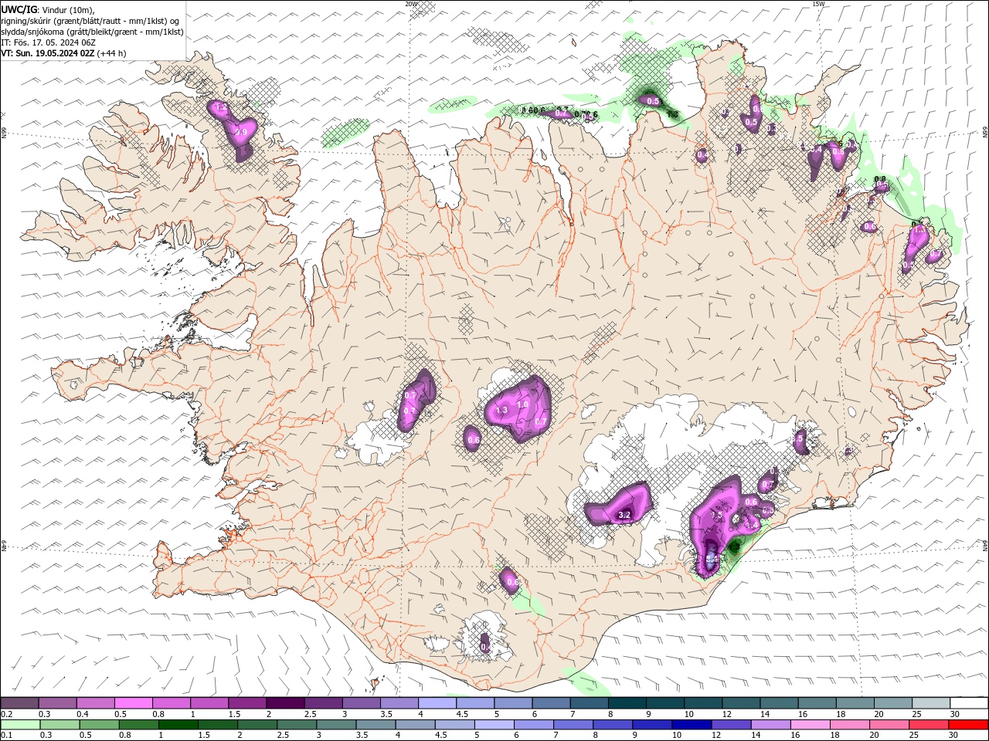Choose the light pink swatch labeled 16 in lower legend
This screenshot has width=989, height=741.
(x=811, y=725)
